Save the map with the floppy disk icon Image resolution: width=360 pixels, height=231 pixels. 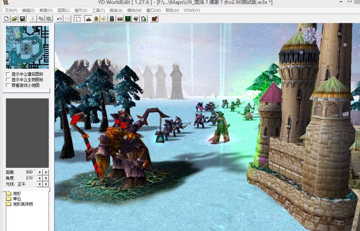pyautogui.click(x=22, y=19)
